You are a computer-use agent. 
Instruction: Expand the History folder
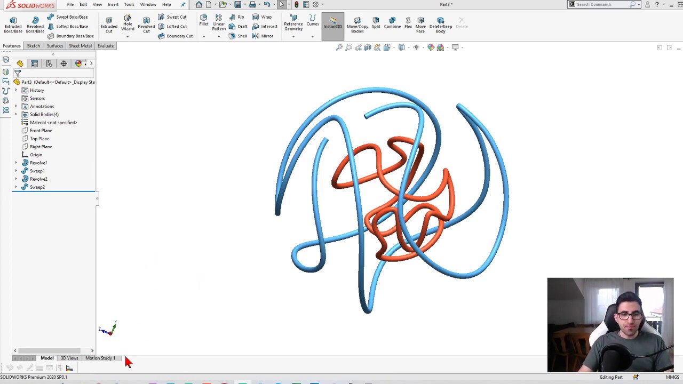point(16,91)
